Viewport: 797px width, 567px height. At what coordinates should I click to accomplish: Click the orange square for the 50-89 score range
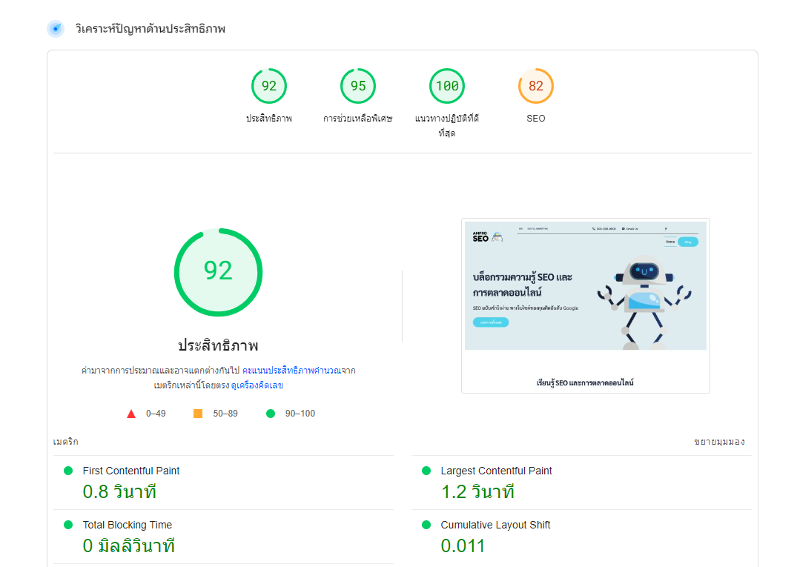coord(196,414)
